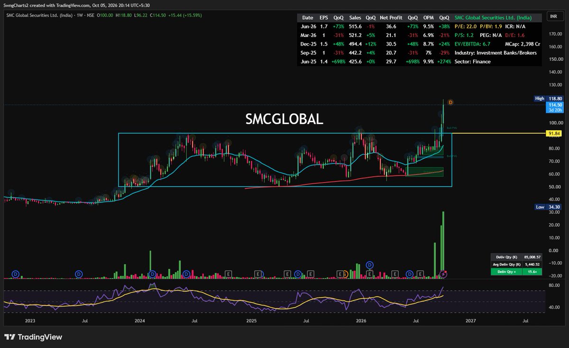Click the P/E: 22.0 value
The height and width of the screenshot is (348, 569).
coord(466,27)
